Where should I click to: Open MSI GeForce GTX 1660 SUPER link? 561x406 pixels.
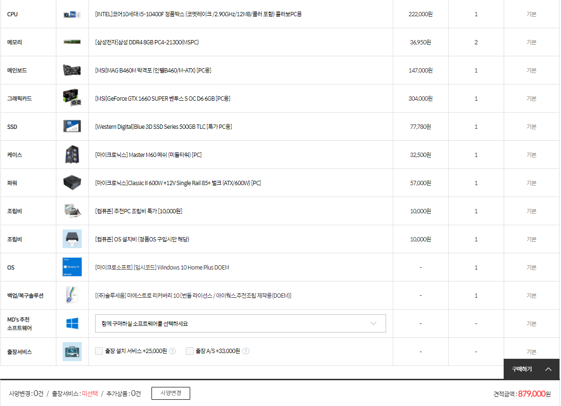pyautogui.click(x=162, y=99)
